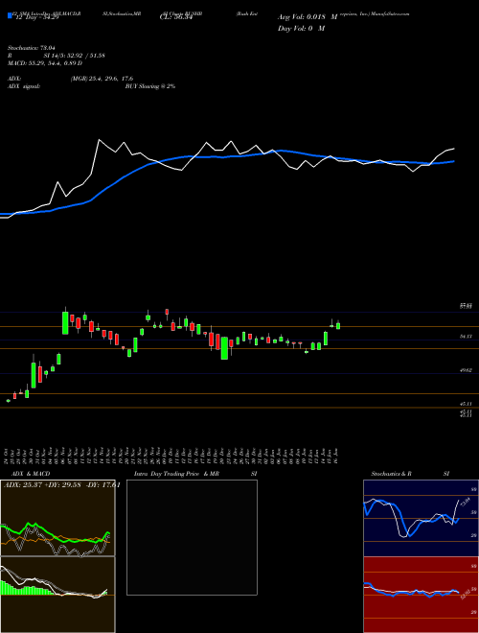Click the 'Intra Day Trading Price & MRSI' title

click(195, 474)
